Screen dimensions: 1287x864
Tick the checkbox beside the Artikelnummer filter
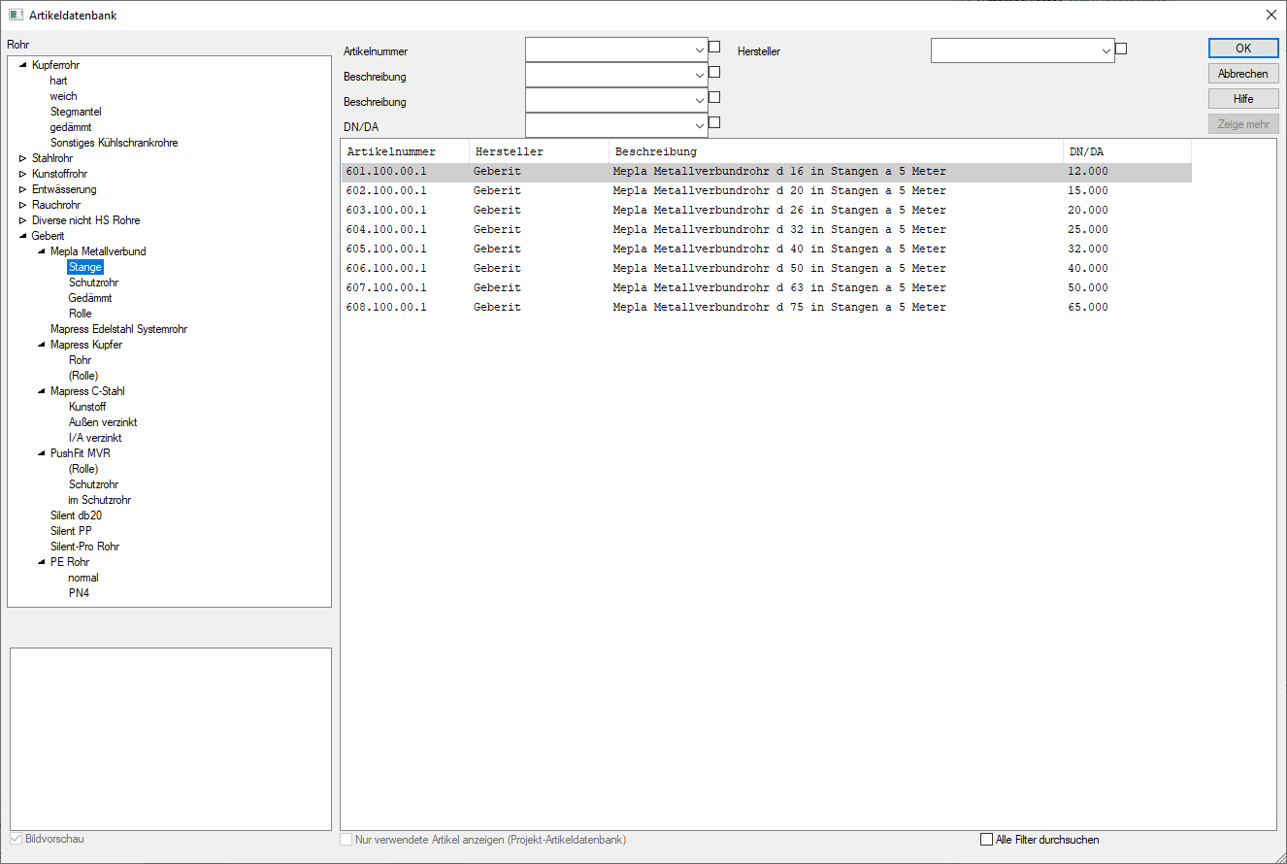click(x=714, y=47)
